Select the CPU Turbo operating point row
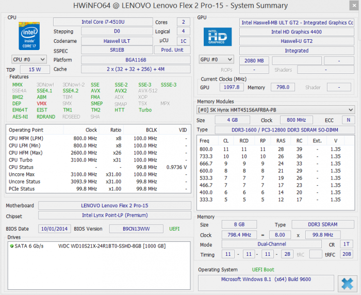 pos(98,160)
